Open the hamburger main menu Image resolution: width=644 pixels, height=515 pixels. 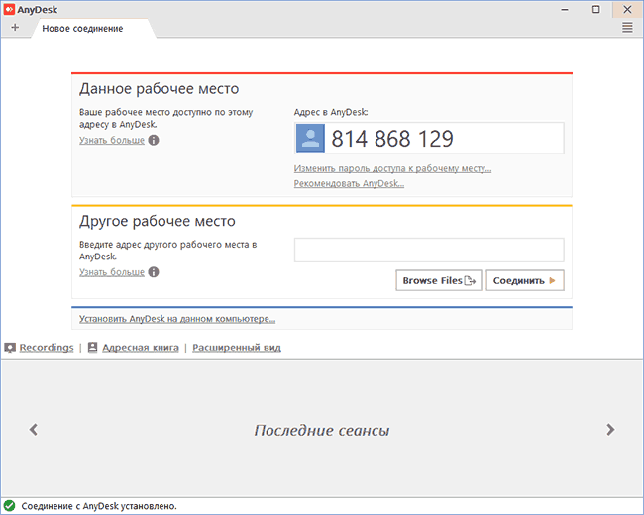(627, 28)
